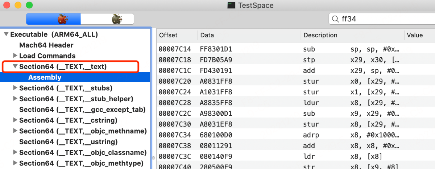
Task: Collapse the Executable (ARM64_ALL) tree node
Action: pos(6,34)
